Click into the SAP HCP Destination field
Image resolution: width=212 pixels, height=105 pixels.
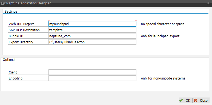coord(92,30)
